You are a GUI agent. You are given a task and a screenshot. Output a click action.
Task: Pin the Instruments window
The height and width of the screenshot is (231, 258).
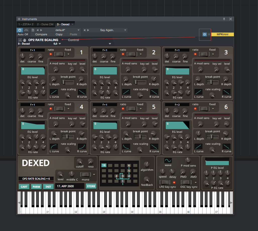click(x=224, y=19)
